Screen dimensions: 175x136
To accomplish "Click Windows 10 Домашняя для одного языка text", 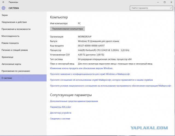I will [98, 41].
